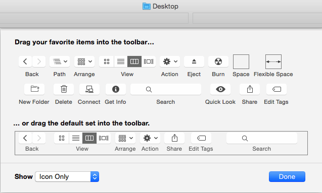Click the Share icon in the items palette
This screenshot has width=322, height=193.
click(x=250, y=89)
